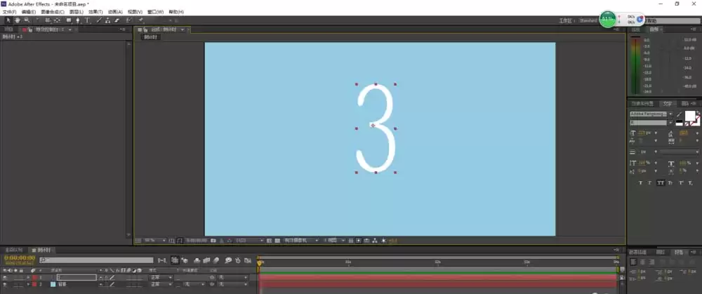
Task: Open the 效果(T) menu
Action: tap(95, 12)
